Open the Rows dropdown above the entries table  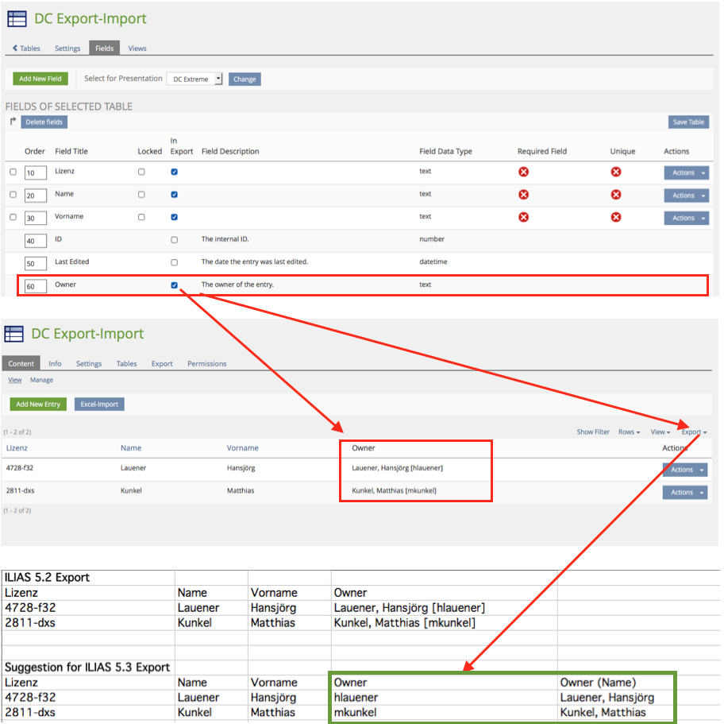629,432
